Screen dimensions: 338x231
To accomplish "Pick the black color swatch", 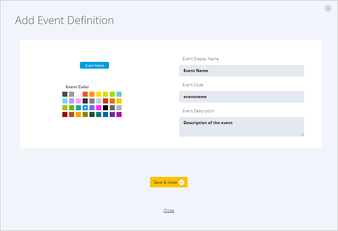I will coord(105,108).
